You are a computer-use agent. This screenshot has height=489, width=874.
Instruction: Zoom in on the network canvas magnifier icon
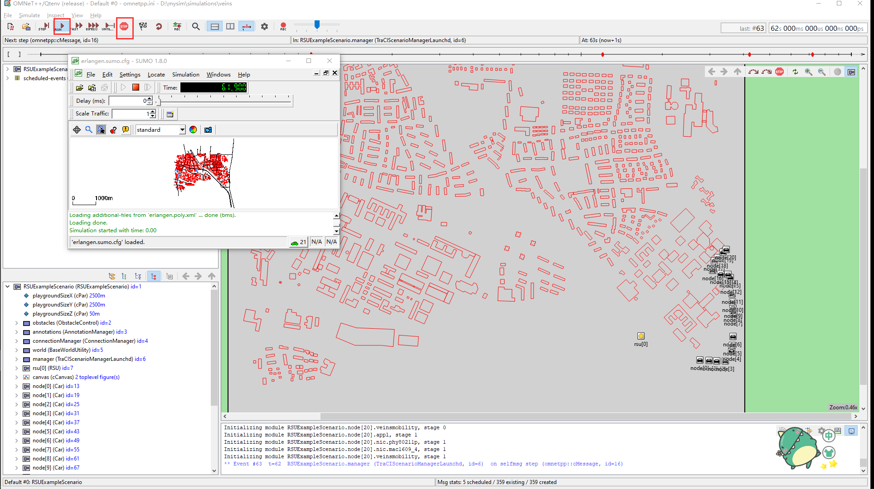coord(808,72)
